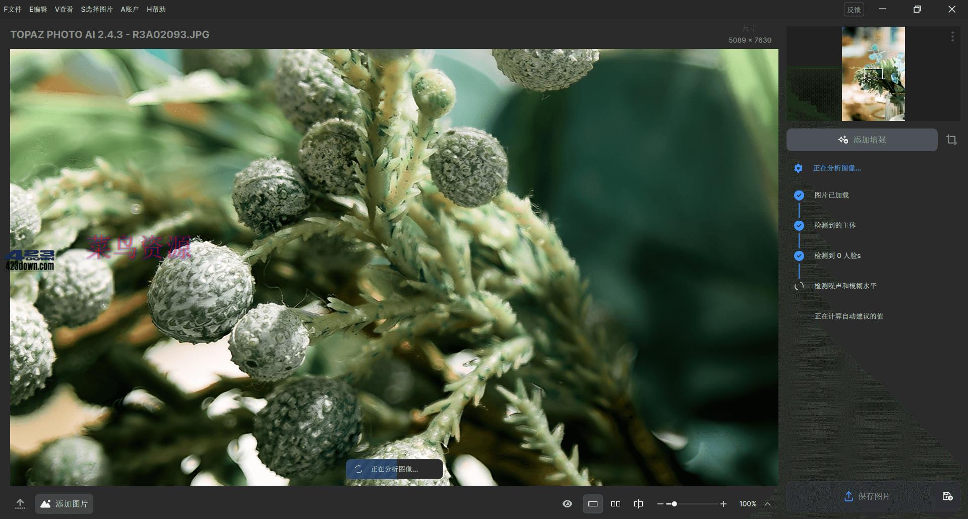968x519 pixels.
Task: Open the S选择图片 menu
Action: [x=97, y=9]
